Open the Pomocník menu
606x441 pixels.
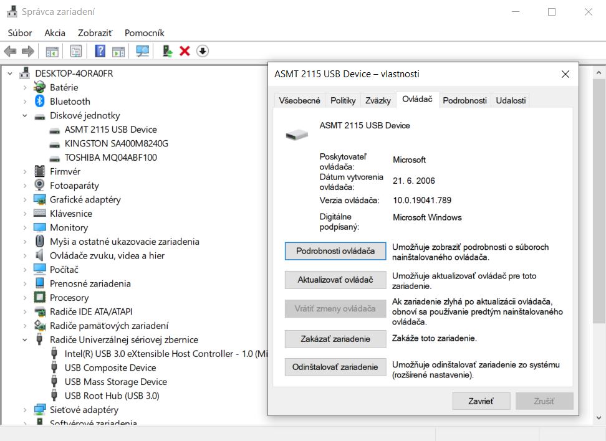tap(144, 33)
